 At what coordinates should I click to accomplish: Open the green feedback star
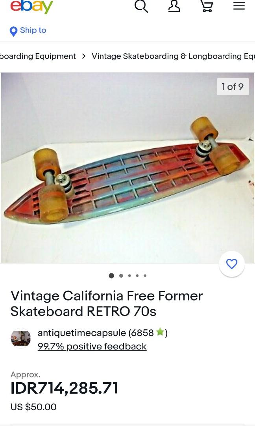tap(160, 332)
